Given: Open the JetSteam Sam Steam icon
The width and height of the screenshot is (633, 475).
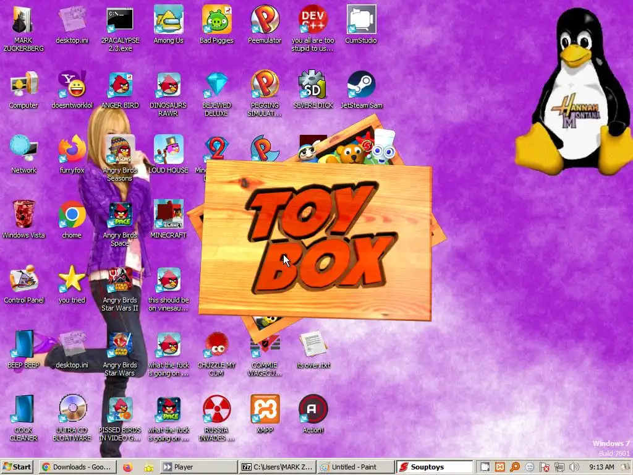Looking at the screenshot, I should (x=361, y=85).
